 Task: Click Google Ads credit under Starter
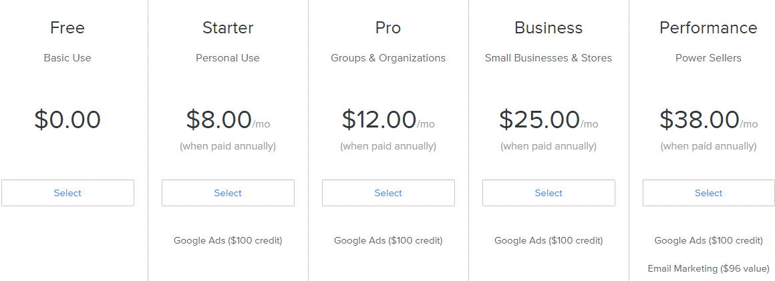(228, 241)
